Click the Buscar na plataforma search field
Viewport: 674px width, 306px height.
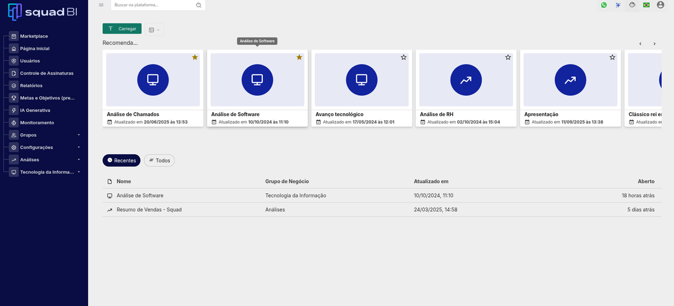[153, 5]
